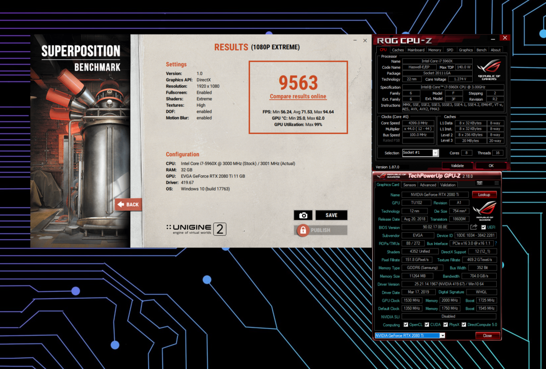The height and width of the screenshot is (369, 546).
Task: Open the CPU-Z Socket #1 selection dropdown
Action: [x=435, y=153]
